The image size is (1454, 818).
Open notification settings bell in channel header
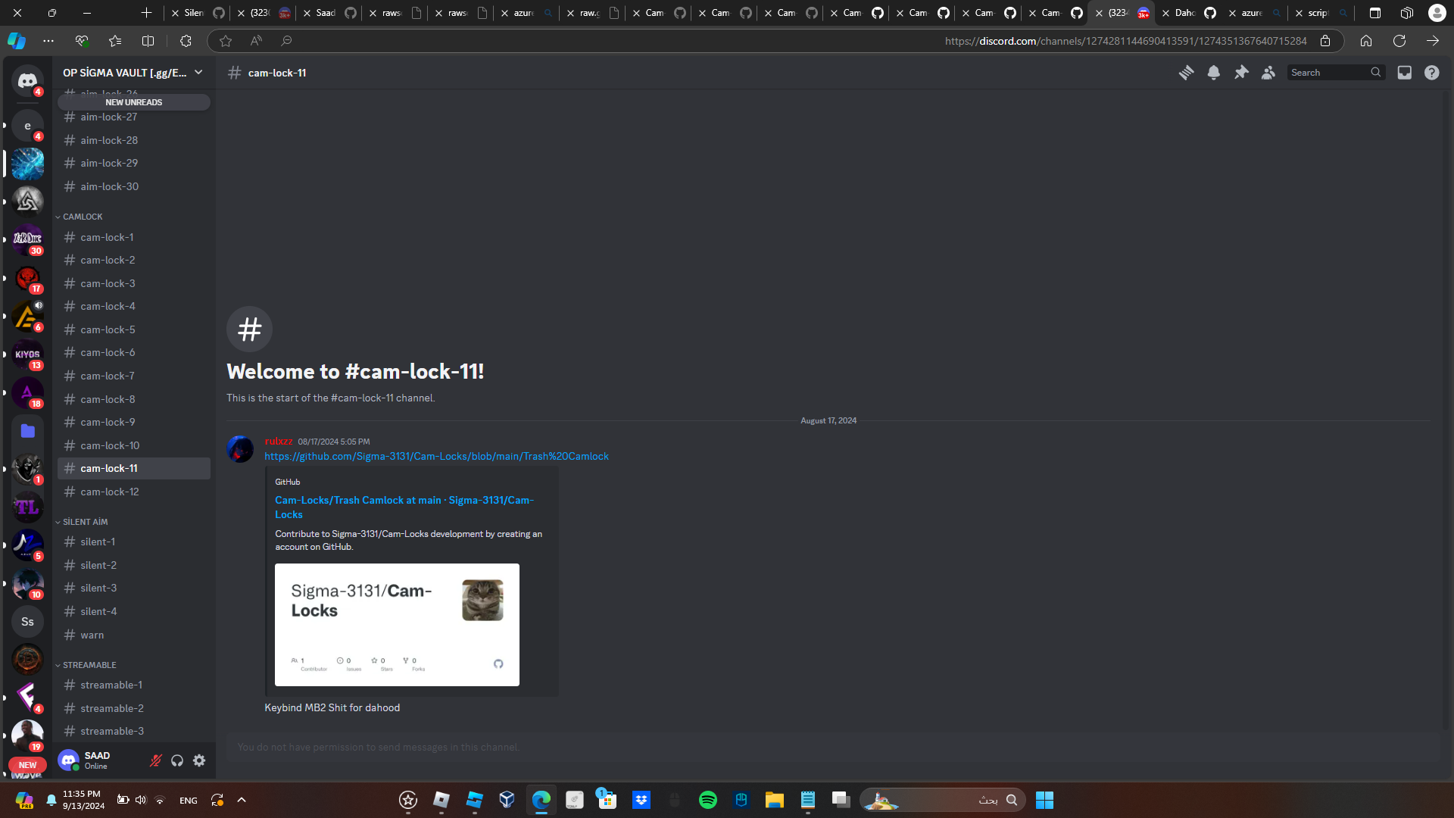[x=1213, y=73]
